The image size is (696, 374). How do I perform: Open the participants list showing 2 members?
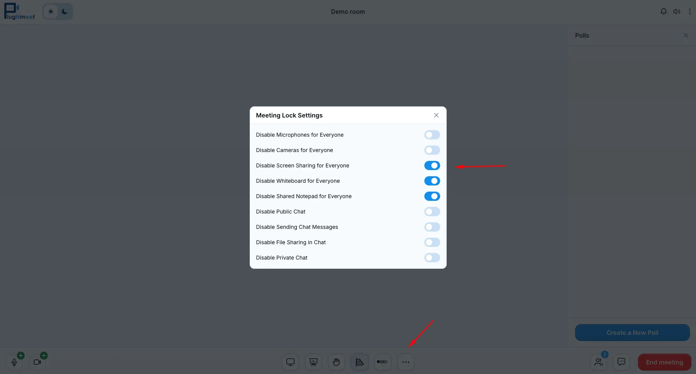click(x=598, y=362)
